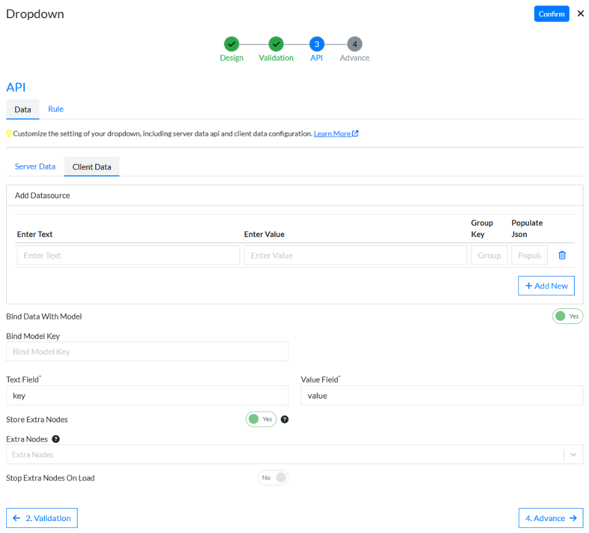Turn off Store Extra Nodes toggle
The width and height of the screenshot is (589, 533).
pyautogui.click(x=261, y=419)
